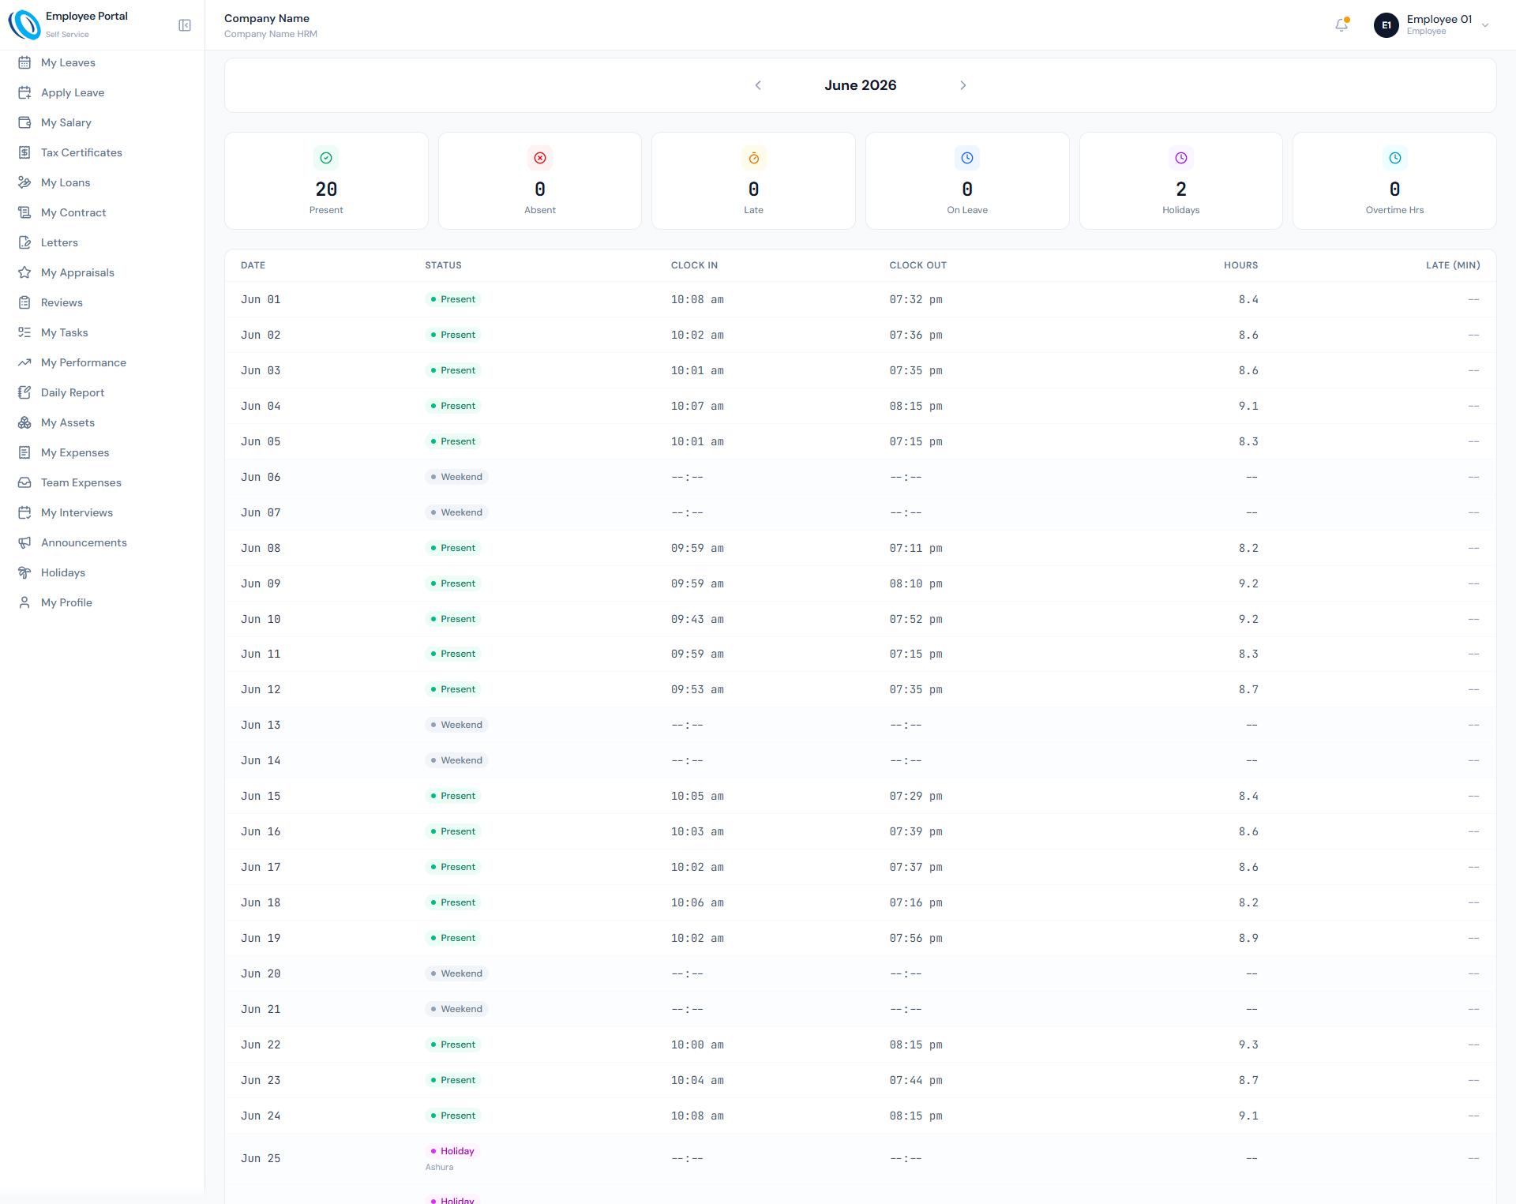Screen dimensions: 1516x1204
Task: Click the Employee Portal logo
Action: coord(24,24)
